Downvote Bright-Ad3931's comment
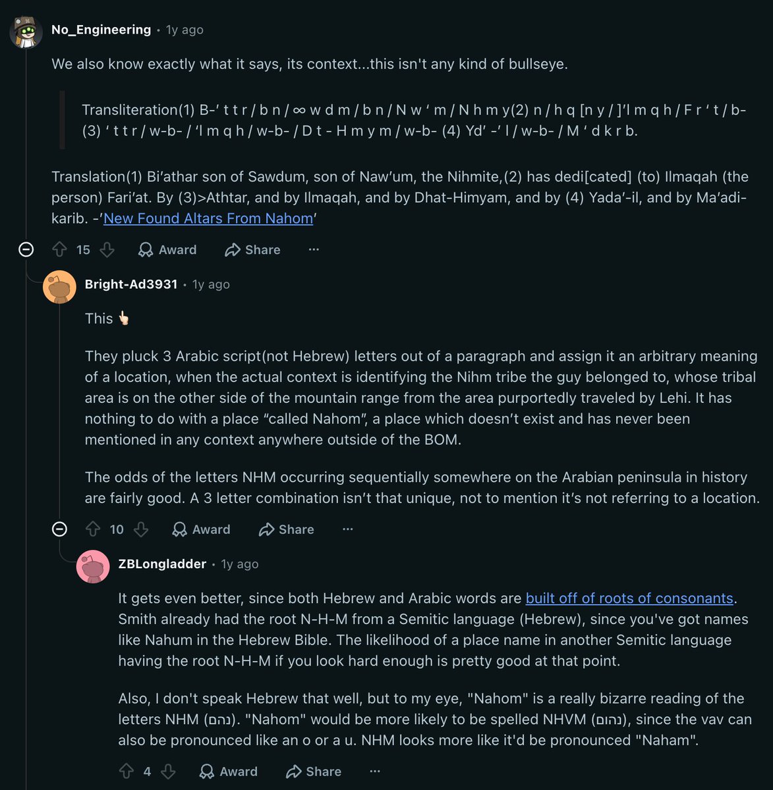773x790 pixels. coord(140,529)
